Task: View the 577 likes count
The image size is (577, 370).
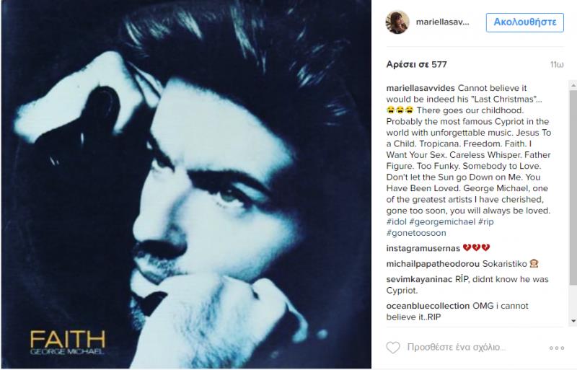Action: click(x=417, y=65)
